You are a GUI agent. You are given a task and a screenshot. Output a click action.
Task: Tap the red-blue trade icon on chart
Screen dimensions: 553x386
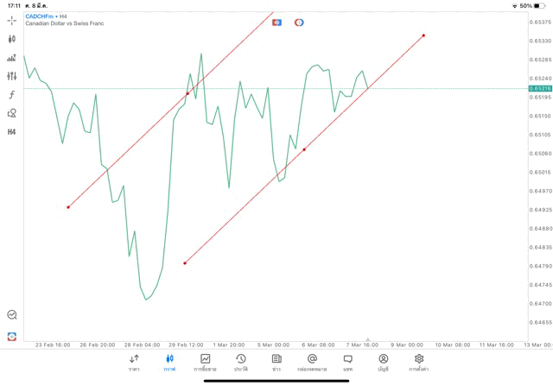pos(276,22)
